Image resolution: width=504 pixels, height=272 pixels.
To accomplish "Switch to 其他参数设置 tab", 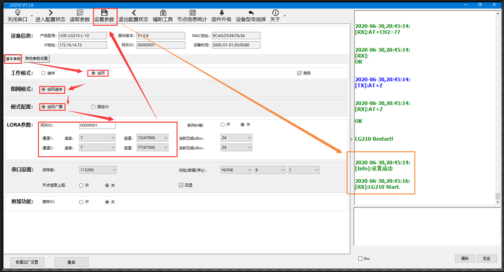I will click(x=36, y=59).
